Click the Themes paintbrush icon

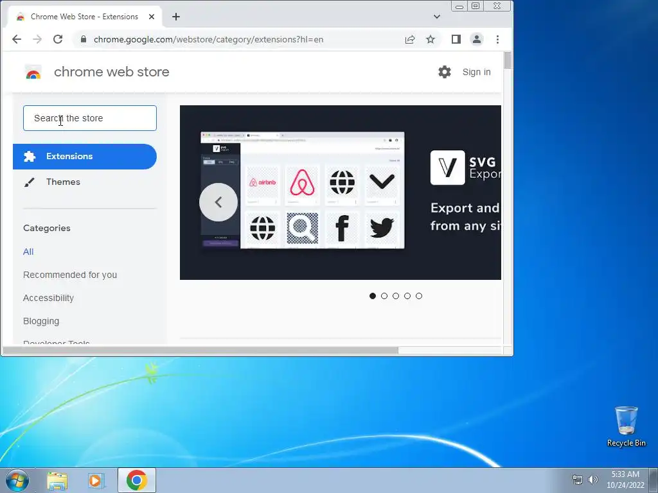(30, 182)
